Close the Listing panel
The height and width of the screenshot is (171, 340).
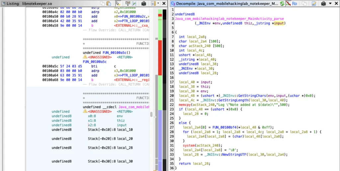[164, 3]
